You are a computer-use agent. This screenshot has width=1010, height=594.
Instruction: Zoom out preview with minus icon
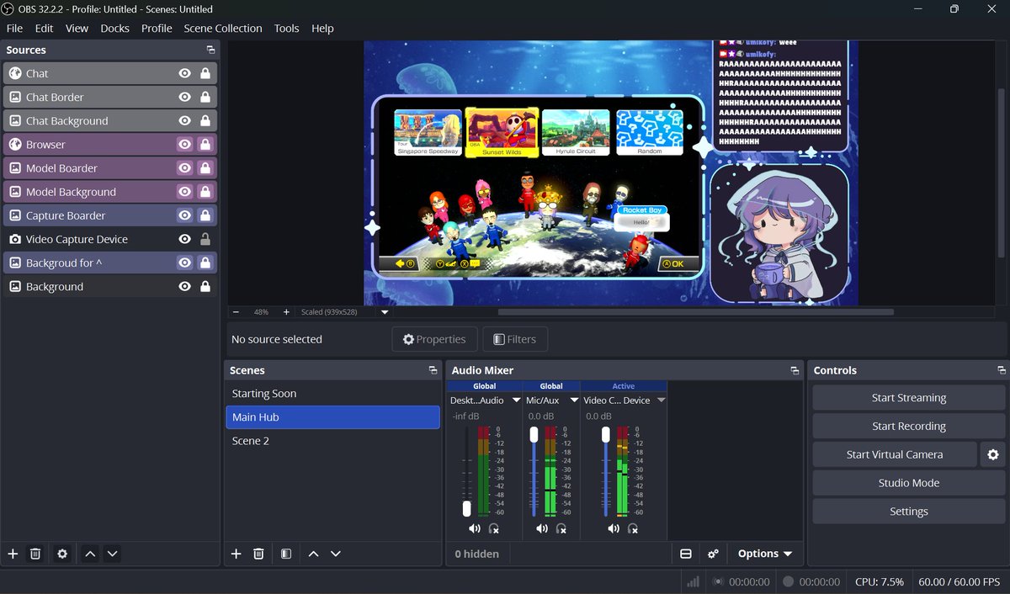point(236,311)
